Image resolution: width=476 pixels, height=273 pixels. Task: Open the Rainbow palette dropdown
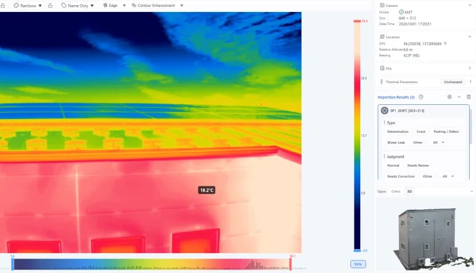coord(29,6)
